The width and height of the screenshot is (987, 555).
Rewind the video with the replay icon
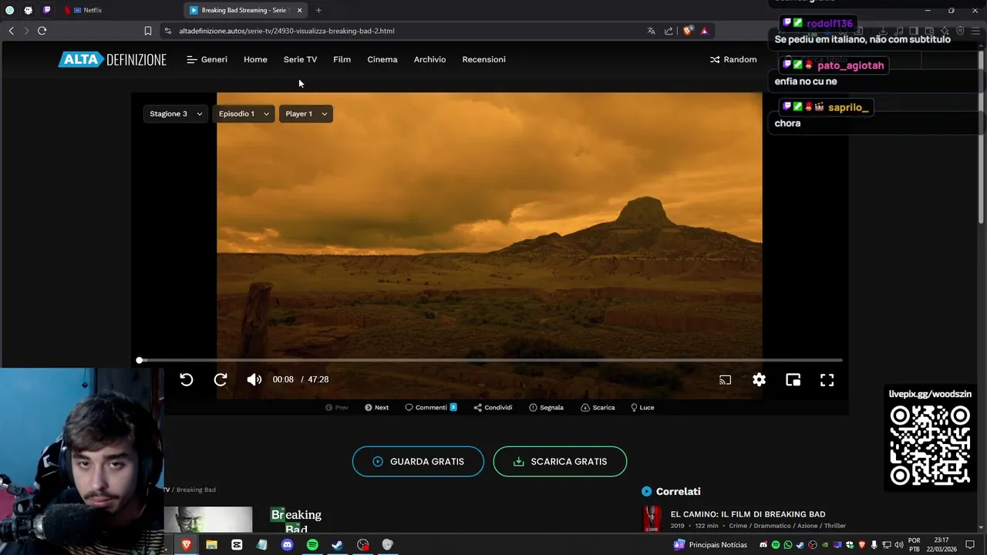(x=187, y=379)
